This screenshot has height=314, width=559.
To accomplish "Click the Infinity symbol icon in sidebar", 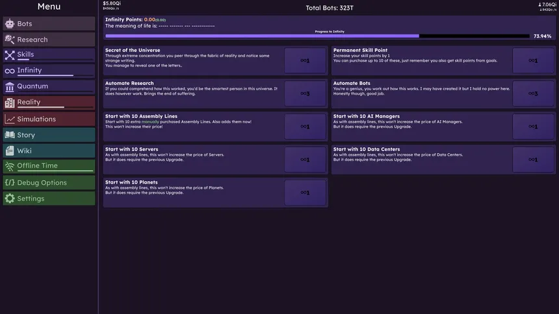I will (10, 71).
